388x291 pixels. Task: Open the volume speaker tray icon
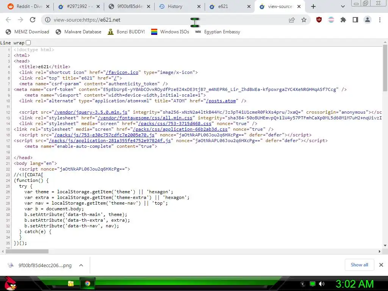[322, 284]
